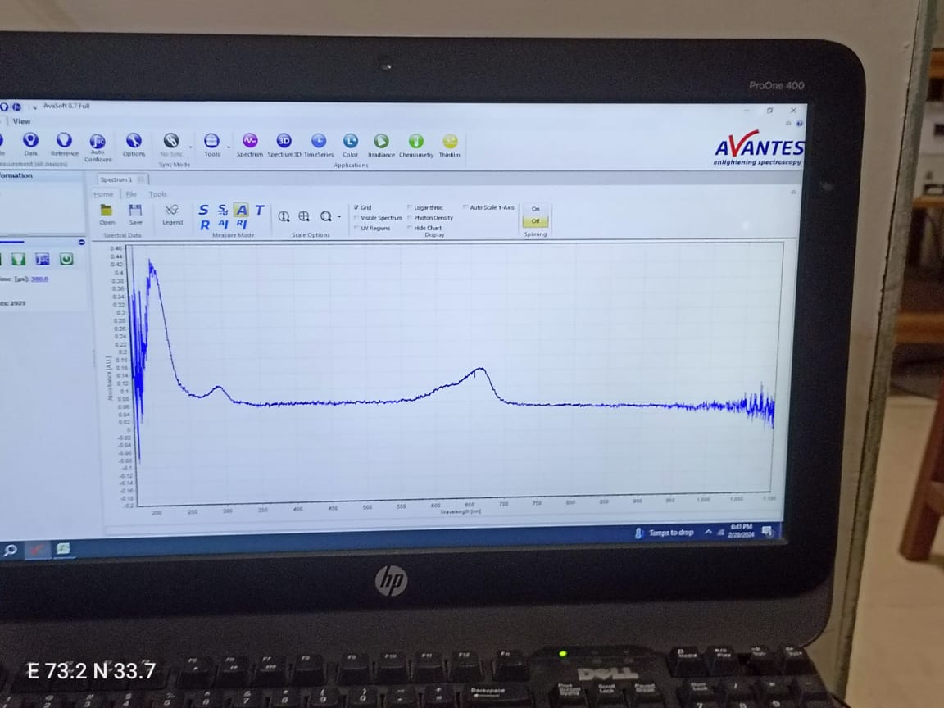Open the Options wrench icon
Image resolution: width=944 pixels, height=708 pixels.
coord(134,141)
